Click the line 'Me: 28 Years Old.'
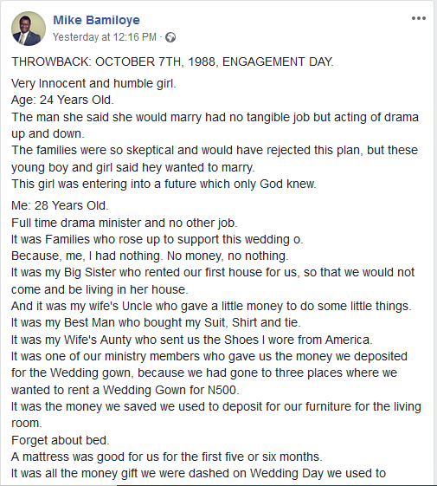 (60, 205)
